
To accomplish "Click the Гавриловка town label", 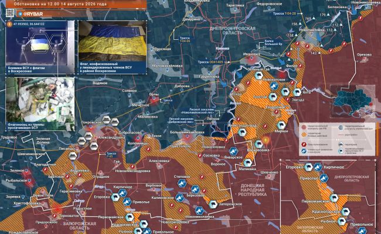I will pyautogui.click(x=209, y=77).
